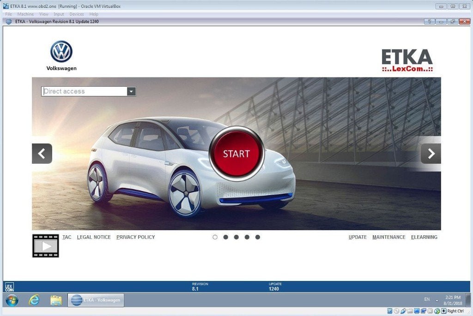
Task: Click VirtualBox network adapters status icon
Action: point(424,311)
